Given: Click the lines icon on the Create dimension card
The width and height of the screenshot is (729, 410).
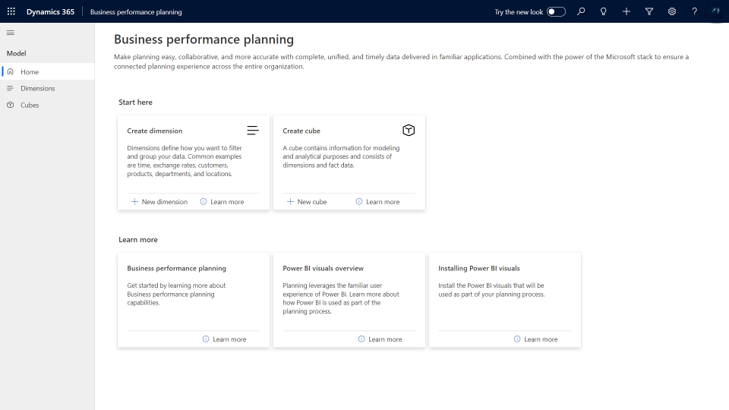Looking at the screenshot, I should (x=252, y=131).
